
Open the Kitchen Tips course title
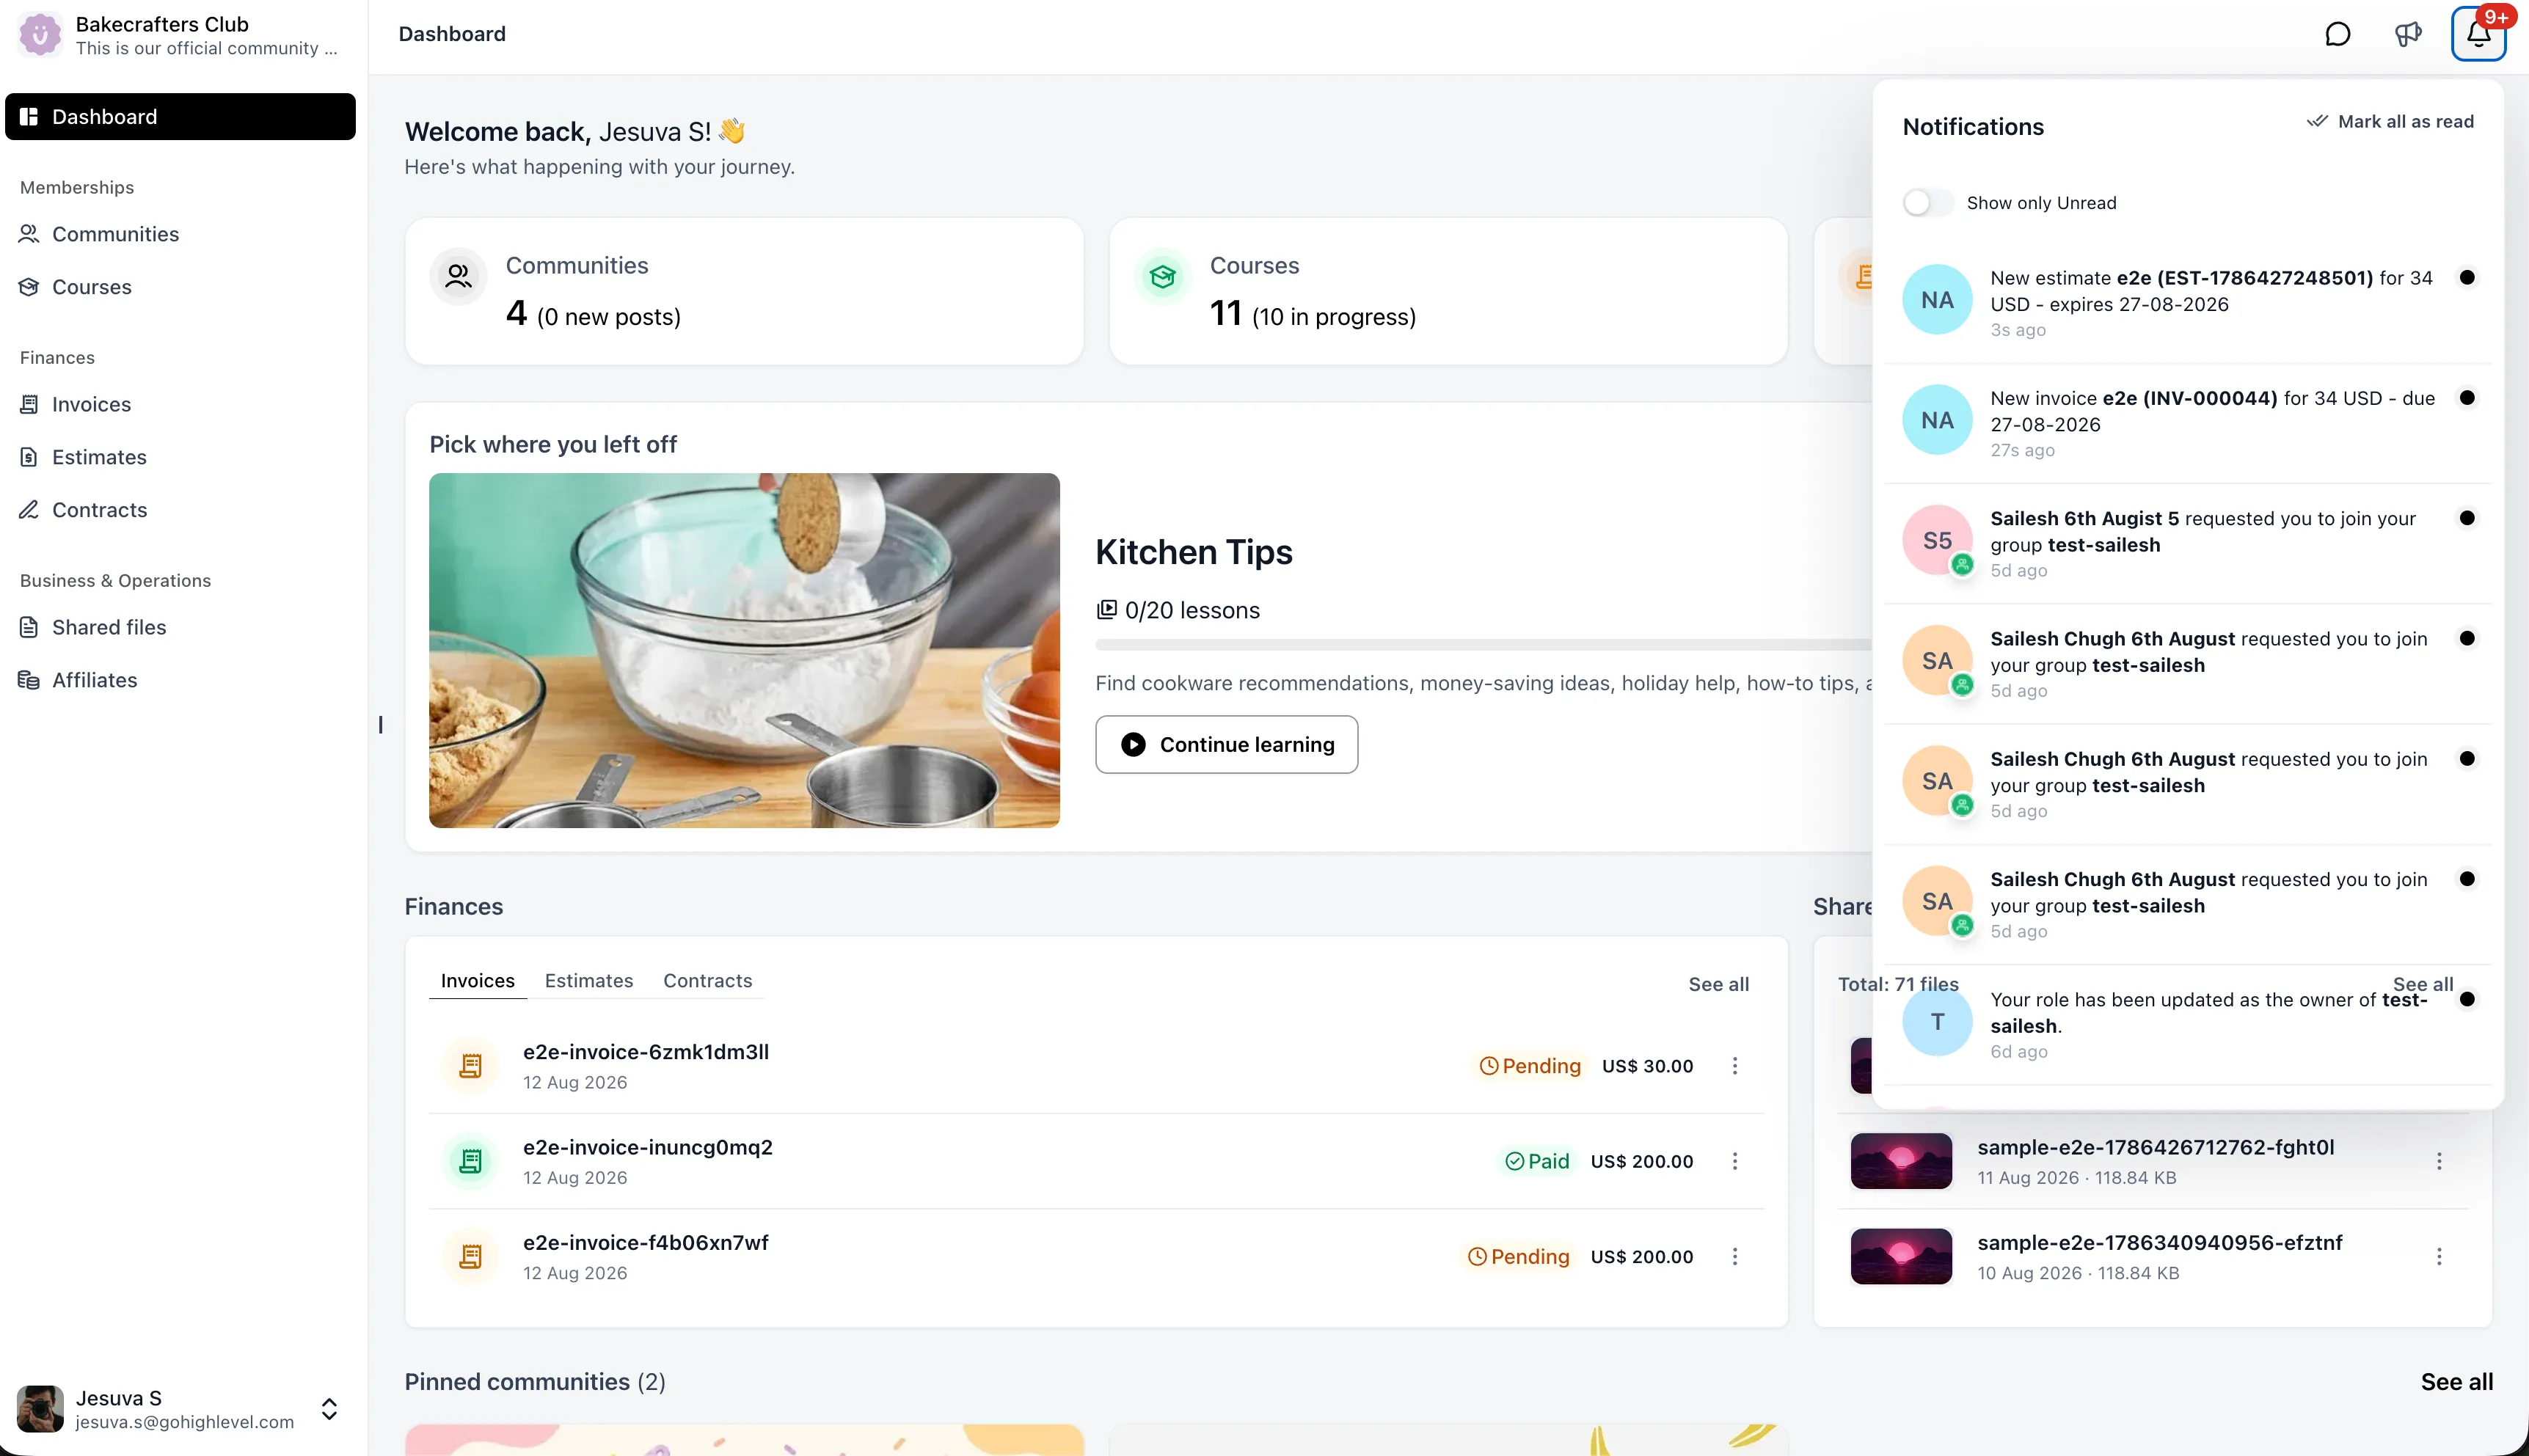tap(1194, 552)
